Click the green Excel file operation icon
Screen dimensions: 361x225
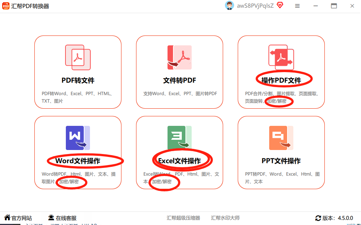180,138
